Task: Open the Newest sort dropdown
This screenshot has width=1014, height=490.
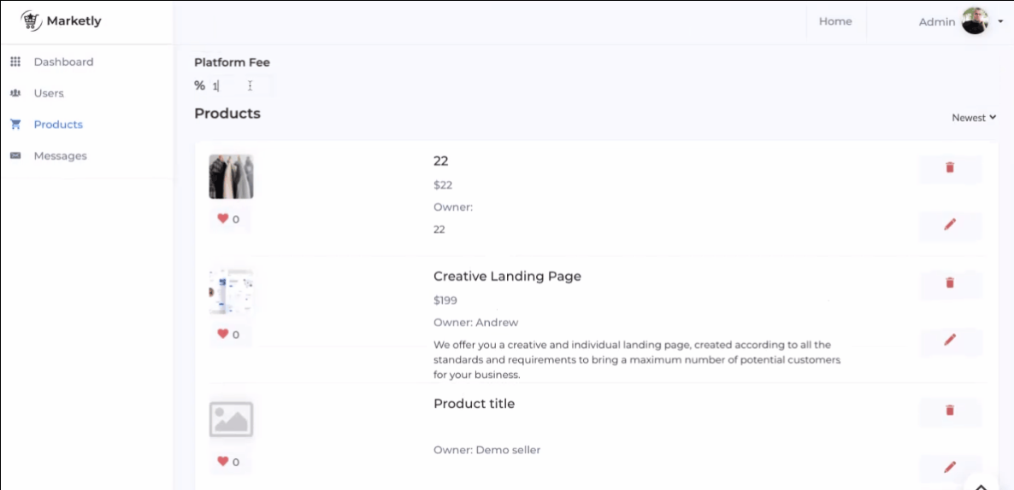Action: coord(974,118)
